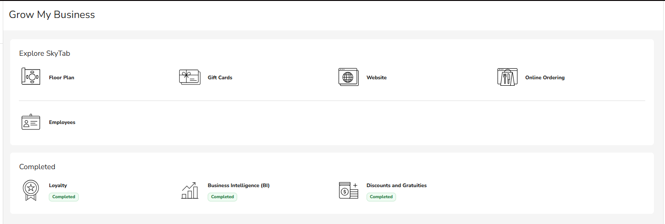Click the Online Ordering bag icon
The image size is (665, 224).
(507, 77)
